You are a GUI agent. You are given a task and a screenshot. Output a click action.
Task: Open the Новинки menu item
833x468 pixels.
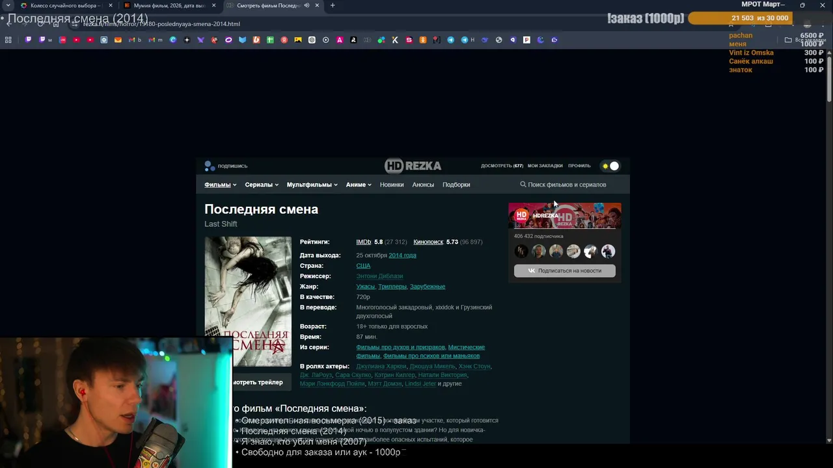(x=392, y=185)
